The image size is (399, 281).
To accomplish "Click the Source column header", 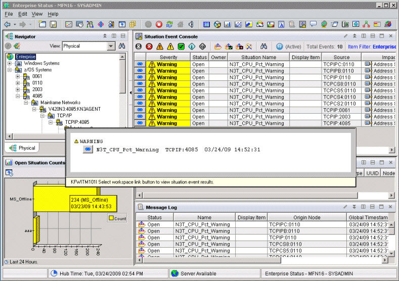I will coord(341,57).
